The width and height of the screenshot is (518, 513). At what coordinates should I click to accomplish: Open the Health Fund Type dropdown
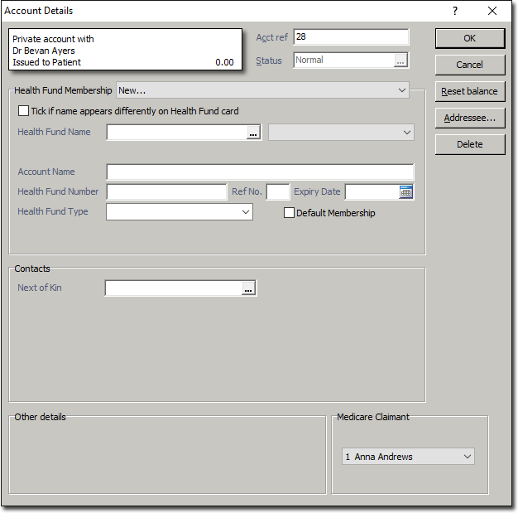245,212
